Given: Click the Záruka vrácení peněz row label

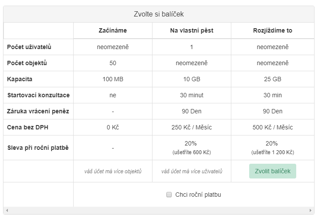Looking at the screenshot, I should (38, 111).
